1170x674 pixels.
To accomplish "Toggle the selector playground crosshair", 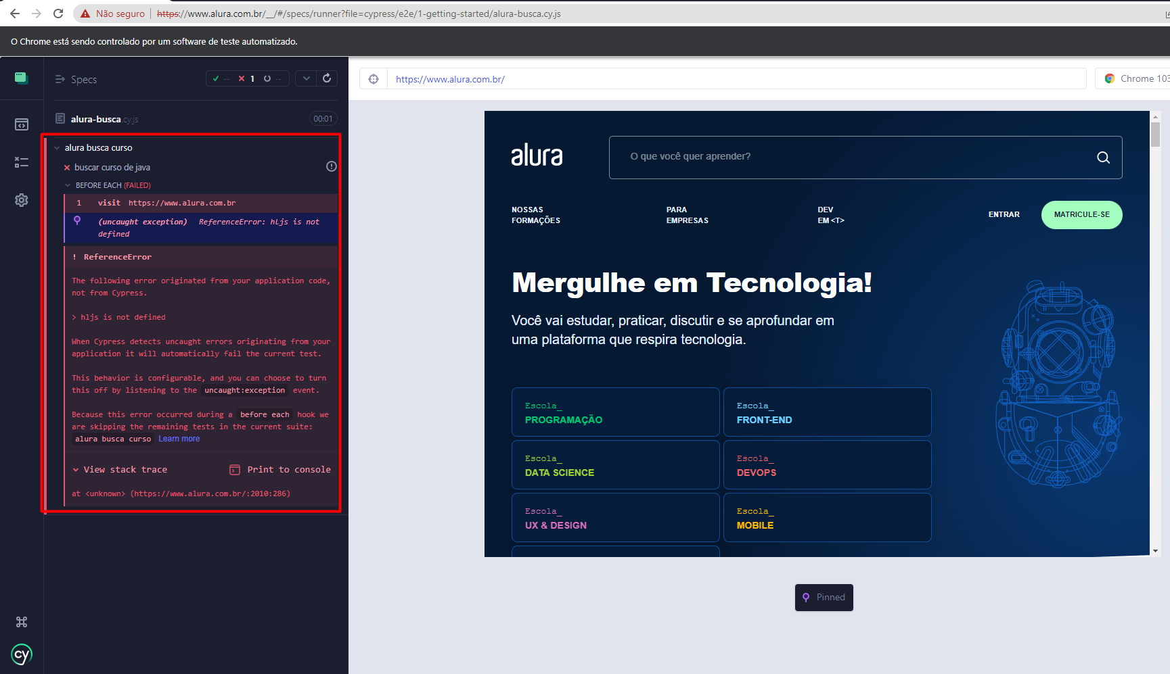I will (374, 79).
